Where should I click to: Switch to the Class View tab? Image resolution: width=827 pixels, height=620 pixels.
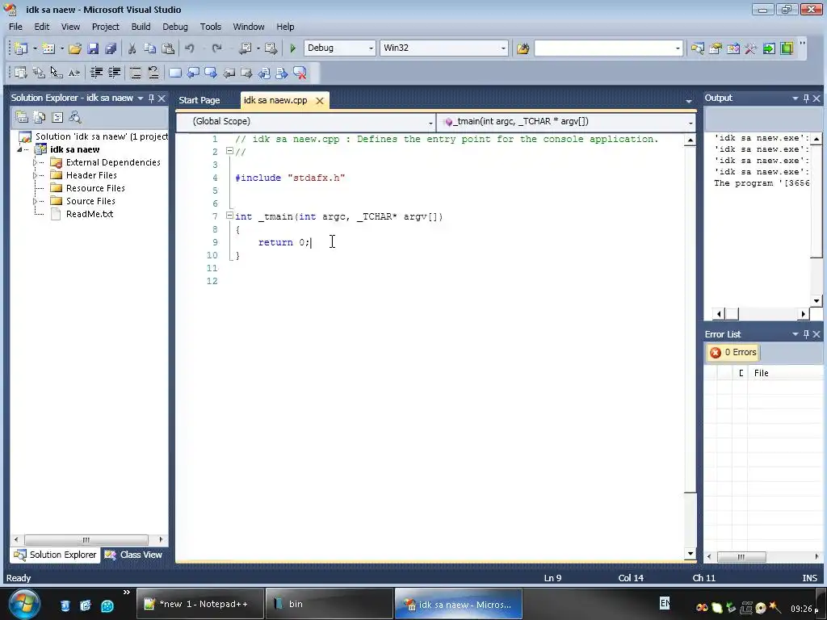(134, 555)
